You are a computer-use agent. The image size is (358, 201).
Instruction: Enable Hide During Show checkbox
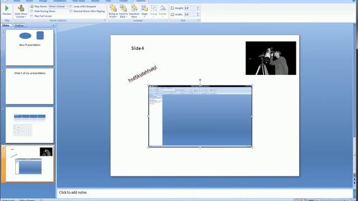click(x=32, y=11)
